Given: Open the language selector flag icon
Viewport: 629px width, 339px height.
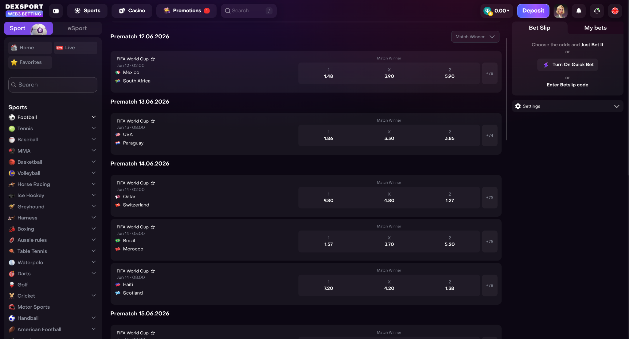Looking at the screenshot, I should click(x=615, y=11).
